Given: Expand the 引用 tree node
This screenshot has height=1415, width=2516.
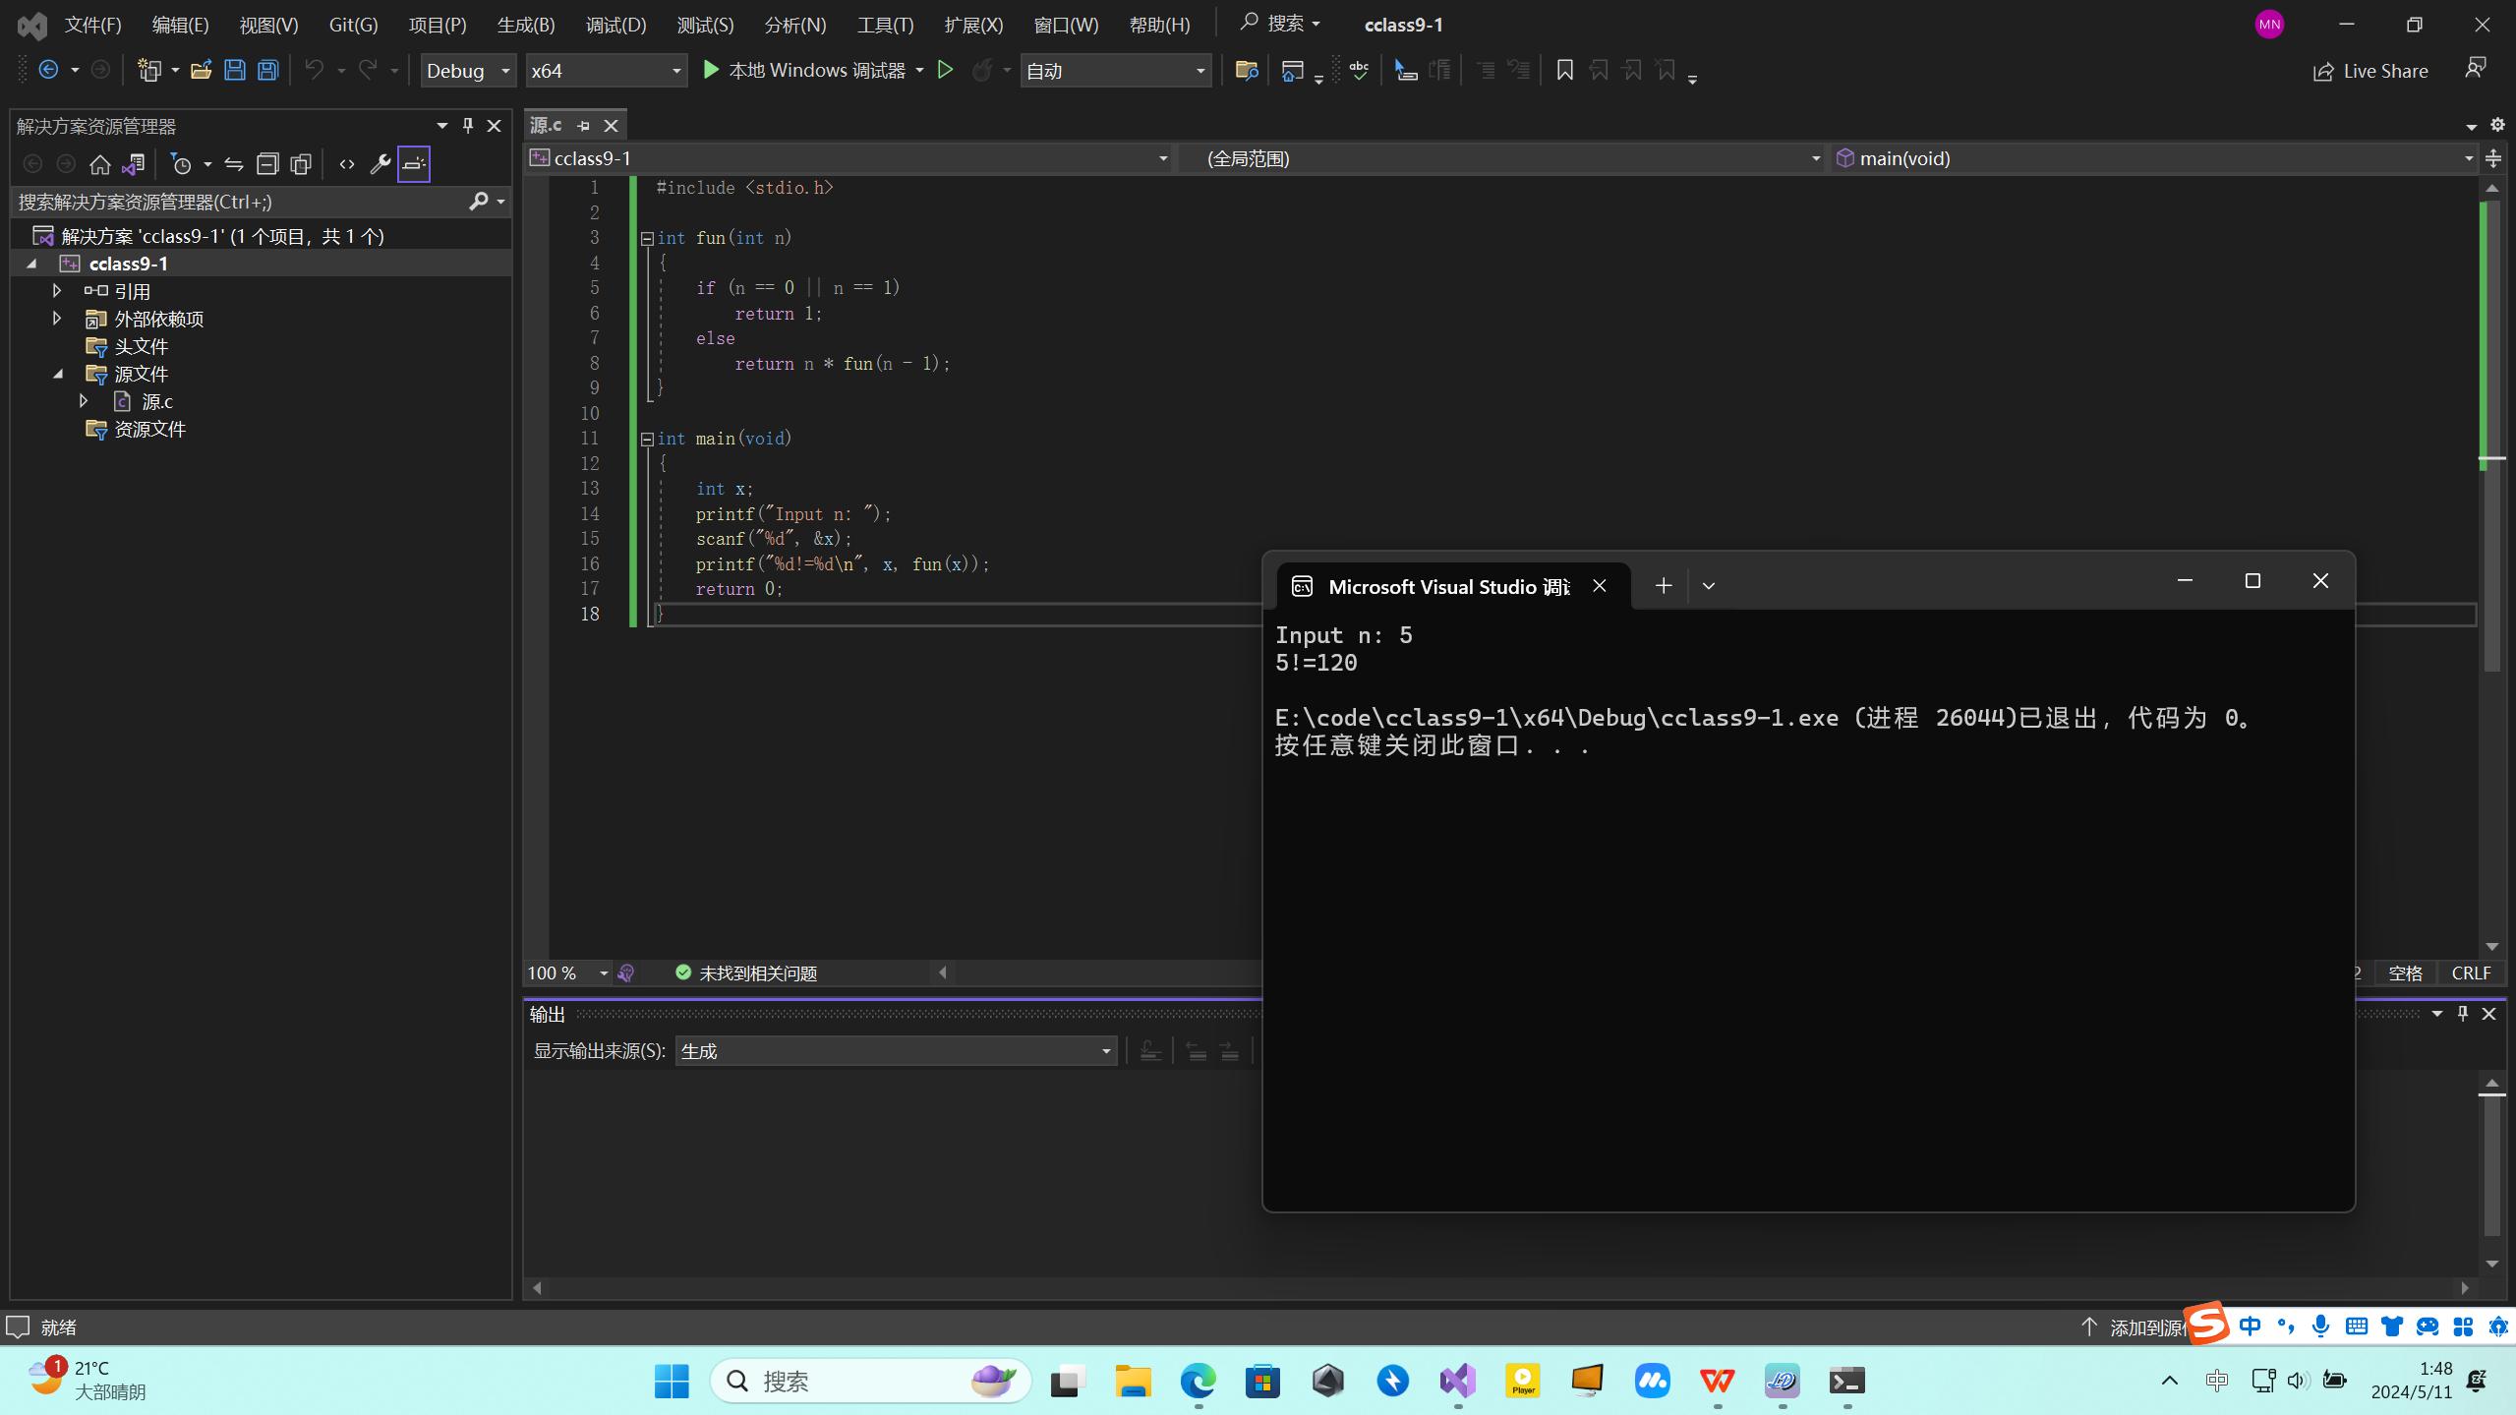Looking at the screenshot, I should [57, 291].
